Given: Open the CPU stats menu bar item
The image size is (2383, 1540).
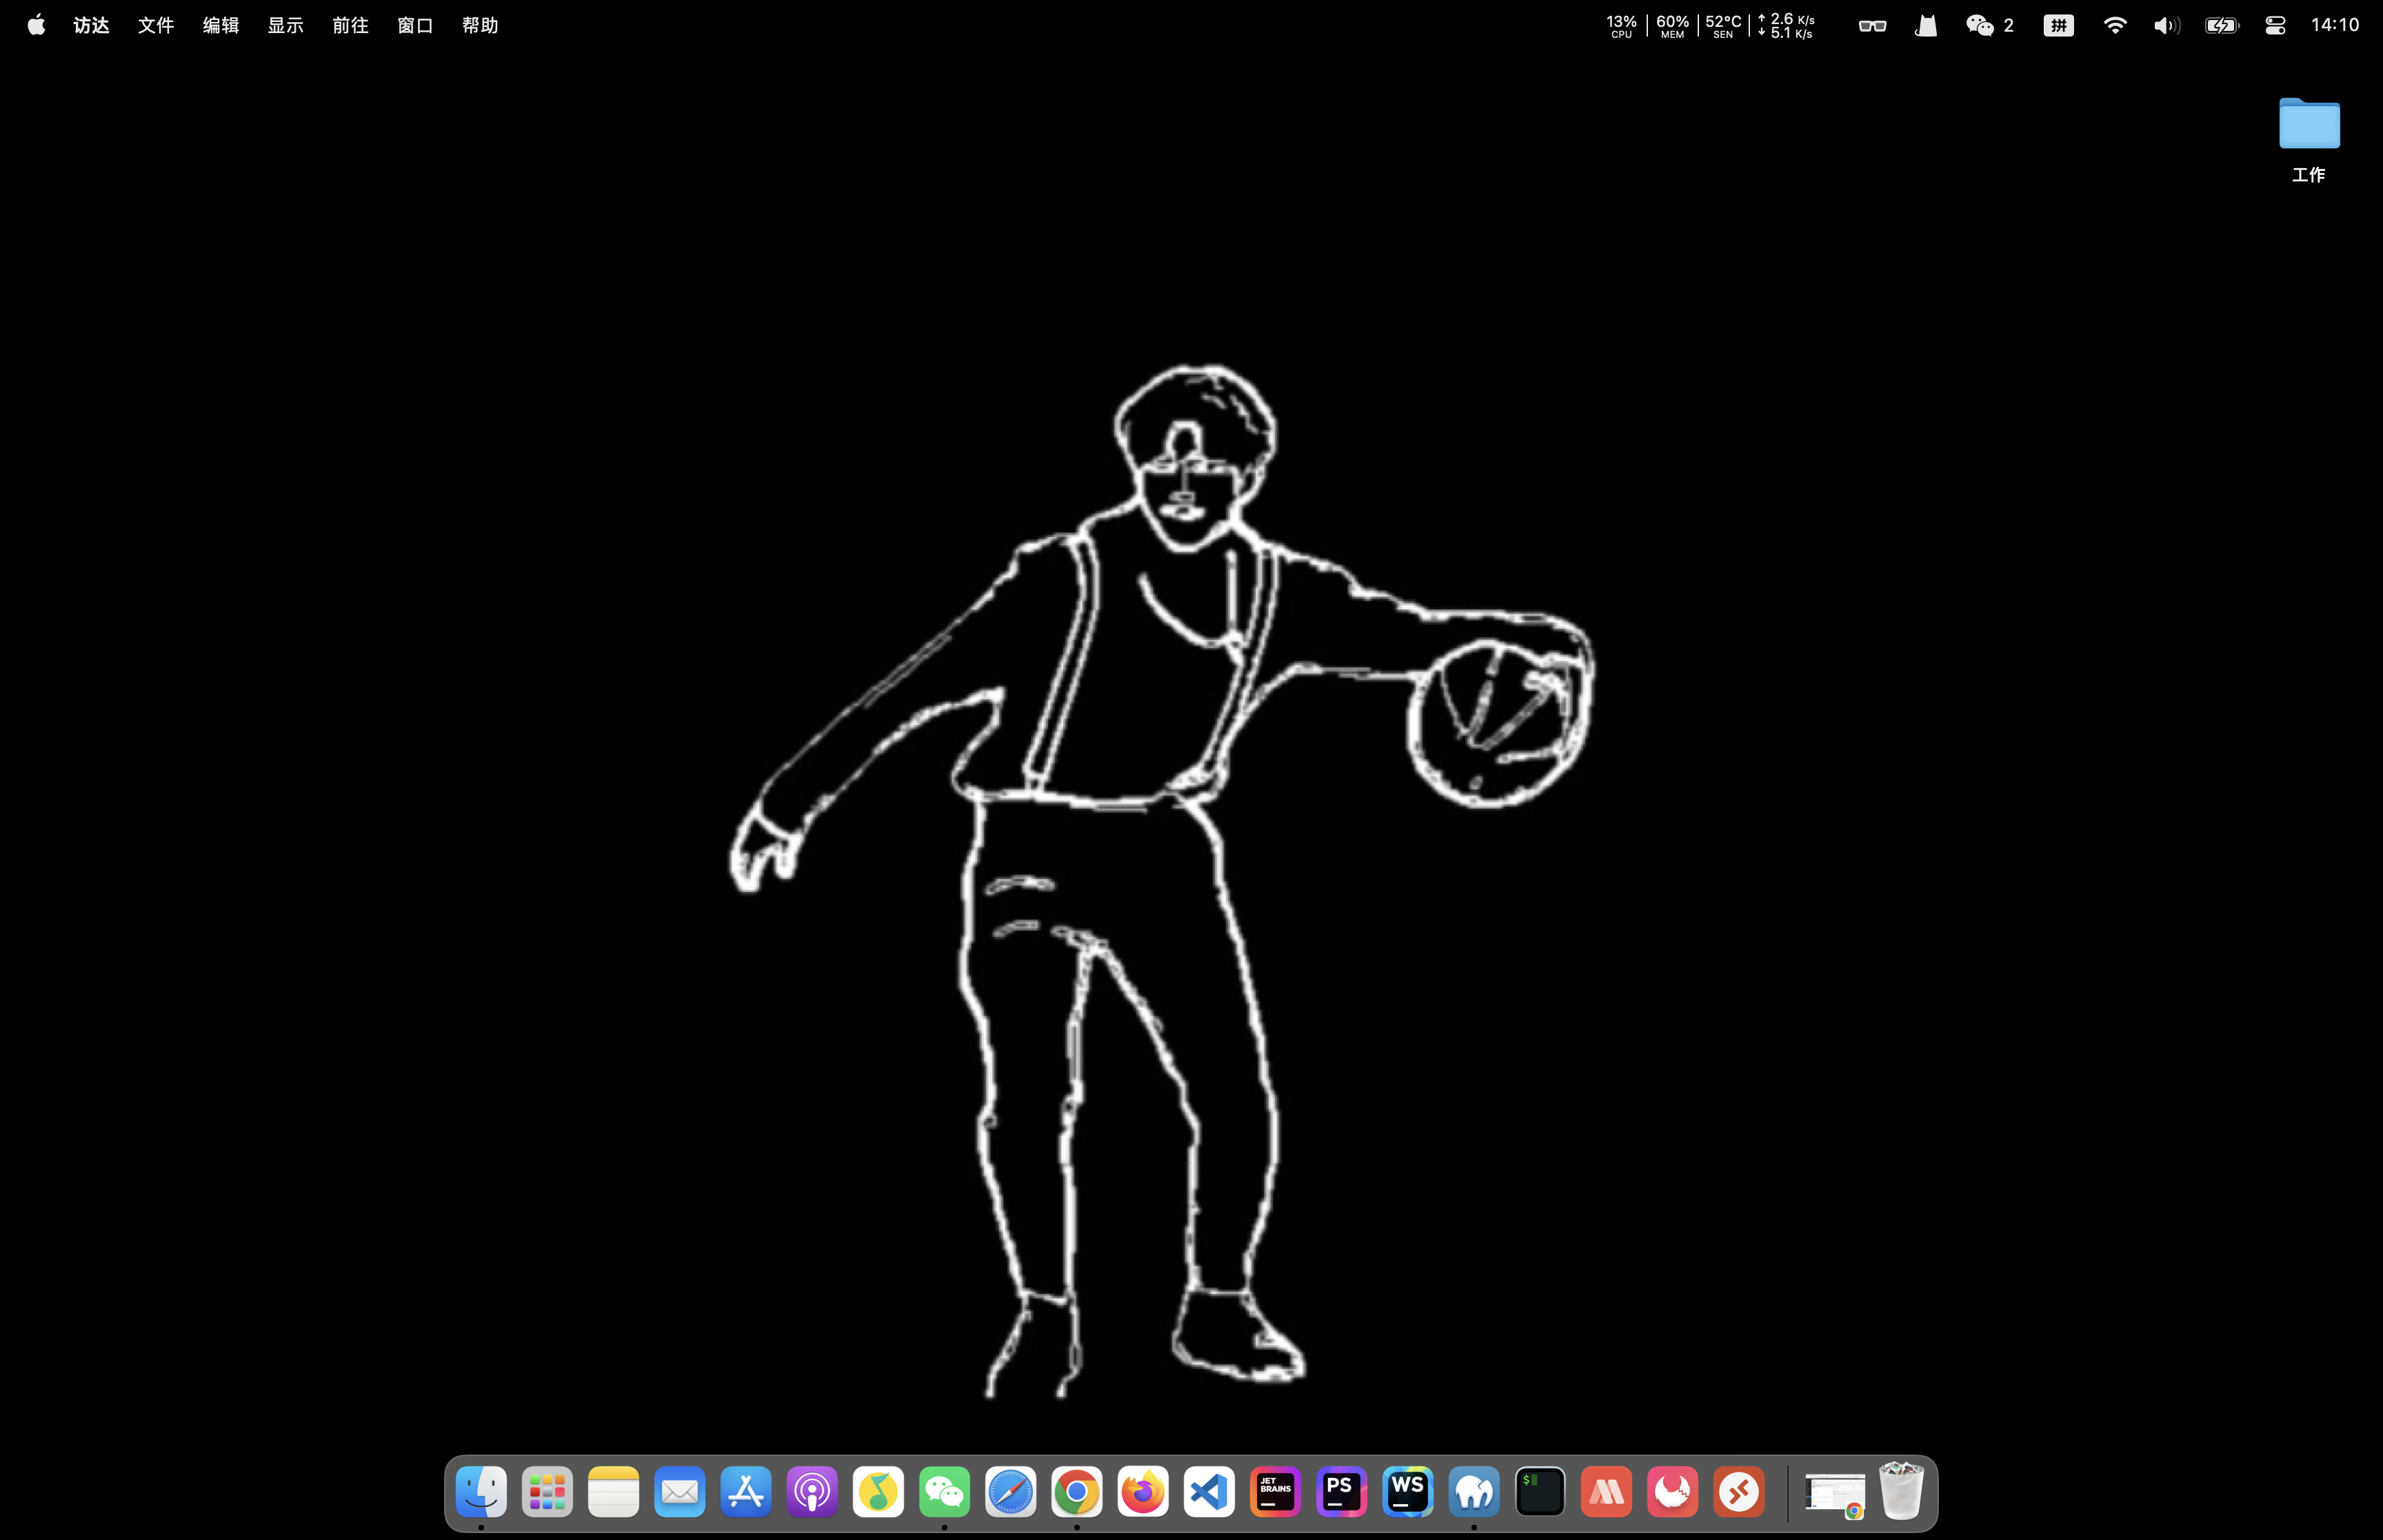Looking at the screenshot, I should (x=1621, y=26).
